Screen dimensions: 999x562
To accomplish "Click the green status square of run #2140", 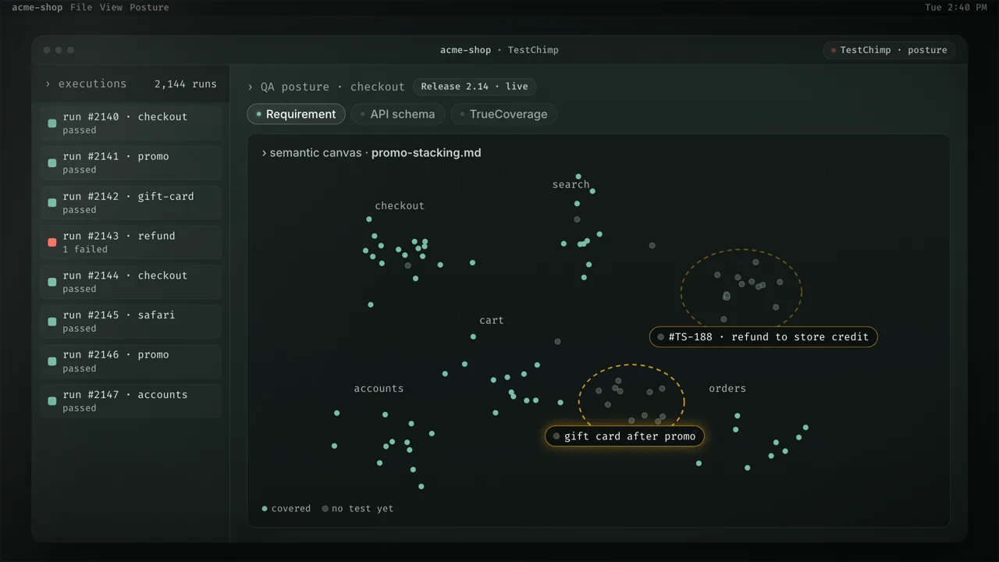I will pyautogui.click(x=52, y=123).
